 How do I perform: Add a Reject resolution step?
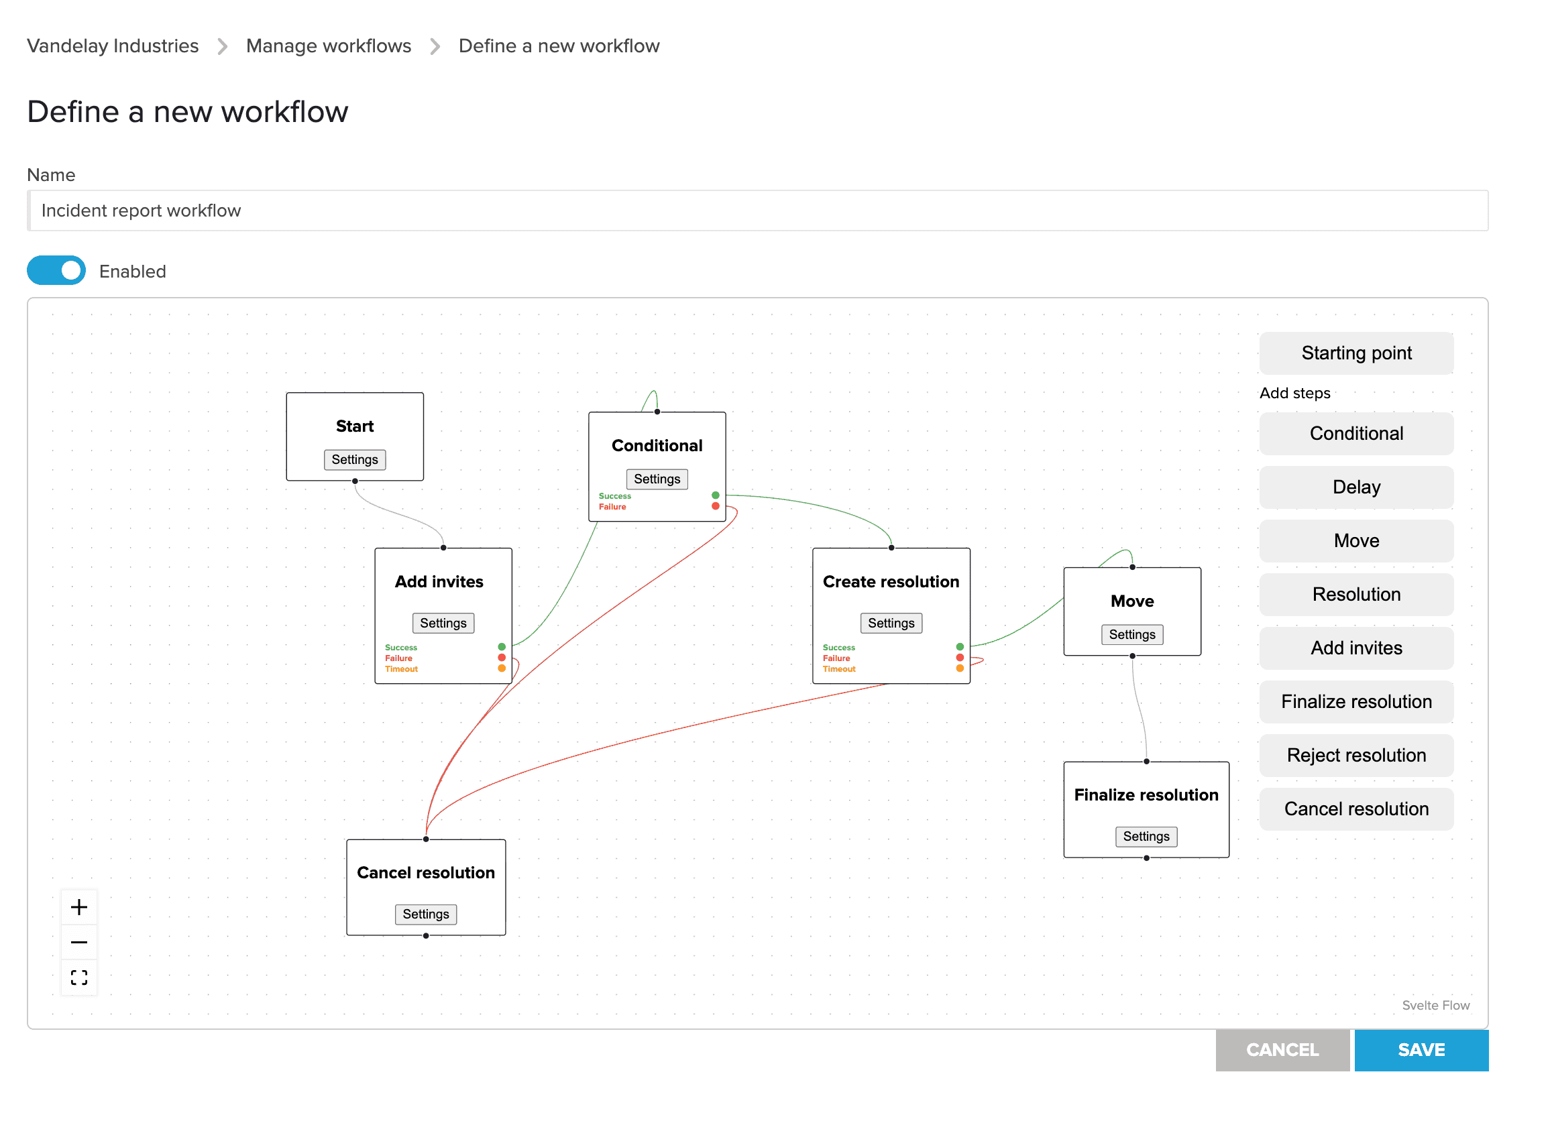[x=1355, y=755]
